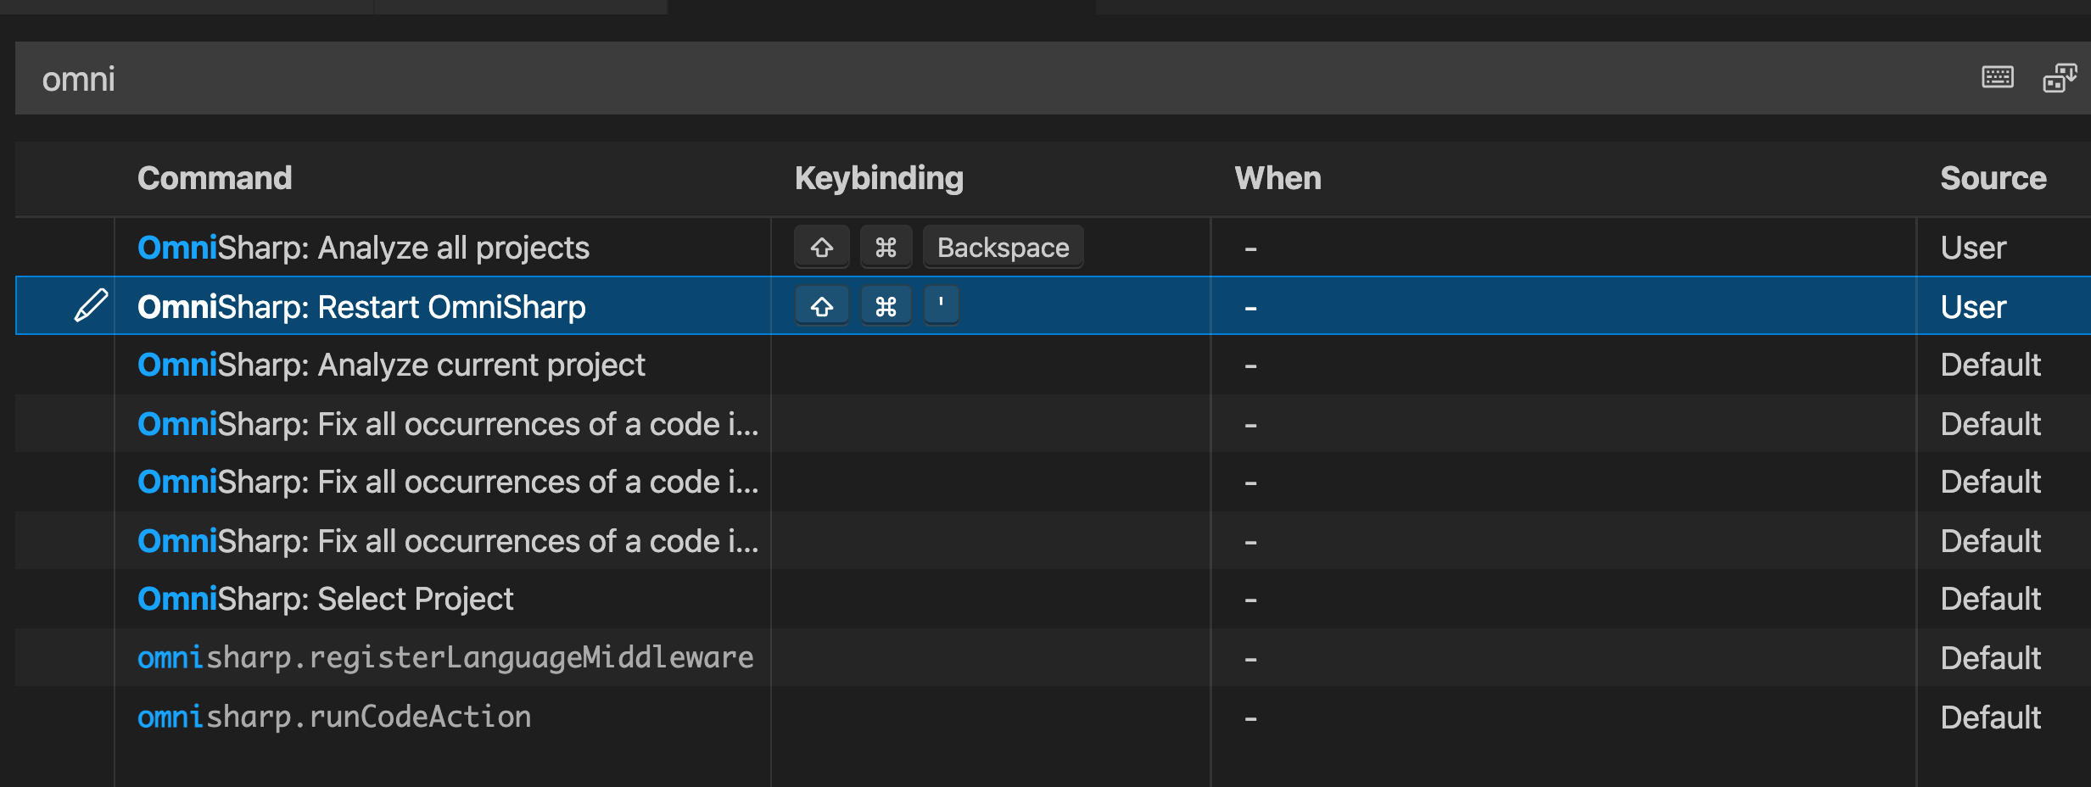Click the command key symbol in Restart OmniSharp row

point(886,306)
